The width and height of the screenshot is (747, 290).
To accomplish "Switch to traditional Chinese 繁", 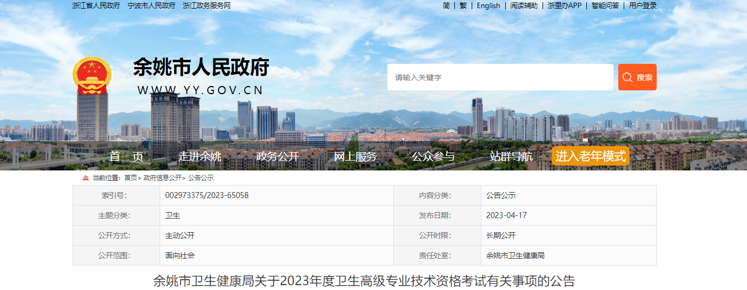I will click(463, 5).
